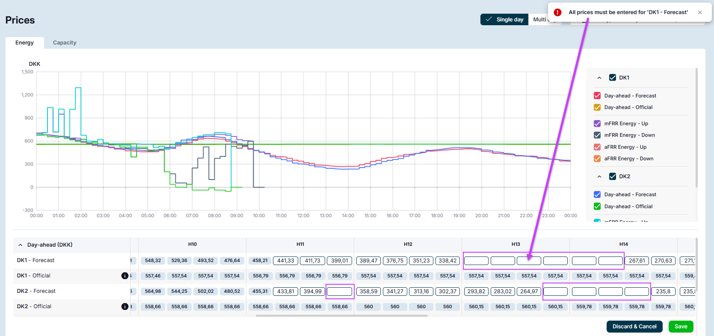Collapse the DK2 legend group chevron
The height and width of the screenshot is (336, 714).
click(599, 177)
